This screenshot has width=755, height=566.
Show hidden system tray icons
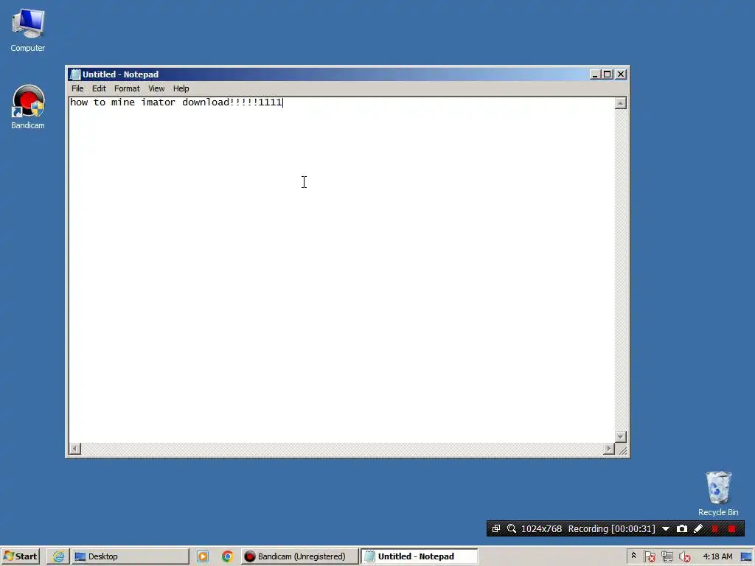coord(633,556)
